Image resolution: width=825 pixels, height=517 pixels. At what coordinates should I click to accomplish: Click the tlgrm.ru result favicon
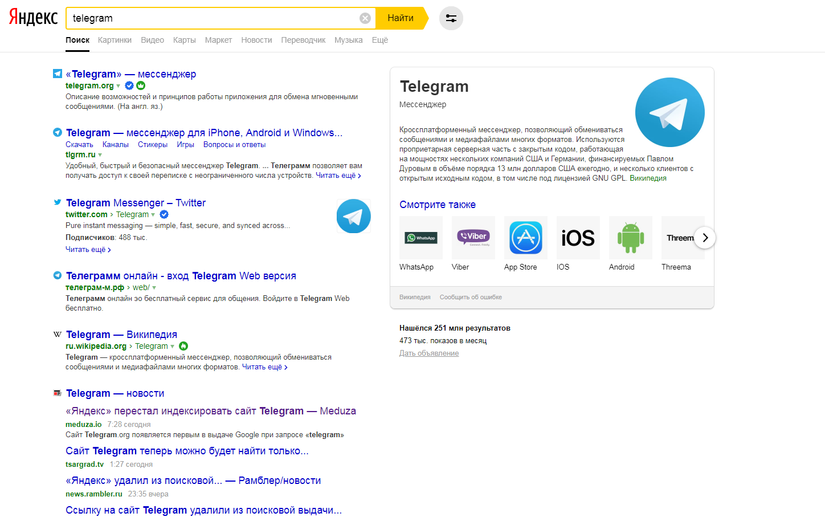[58, 132]
